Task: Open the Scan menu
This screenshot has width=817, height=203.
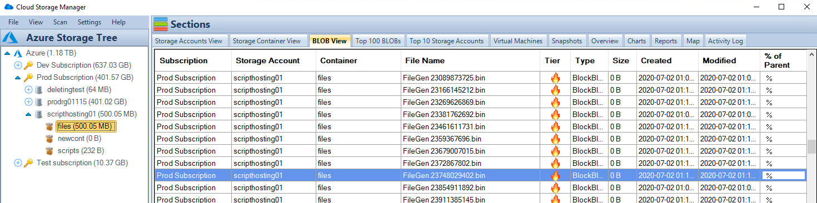Action: click(60, 22)
